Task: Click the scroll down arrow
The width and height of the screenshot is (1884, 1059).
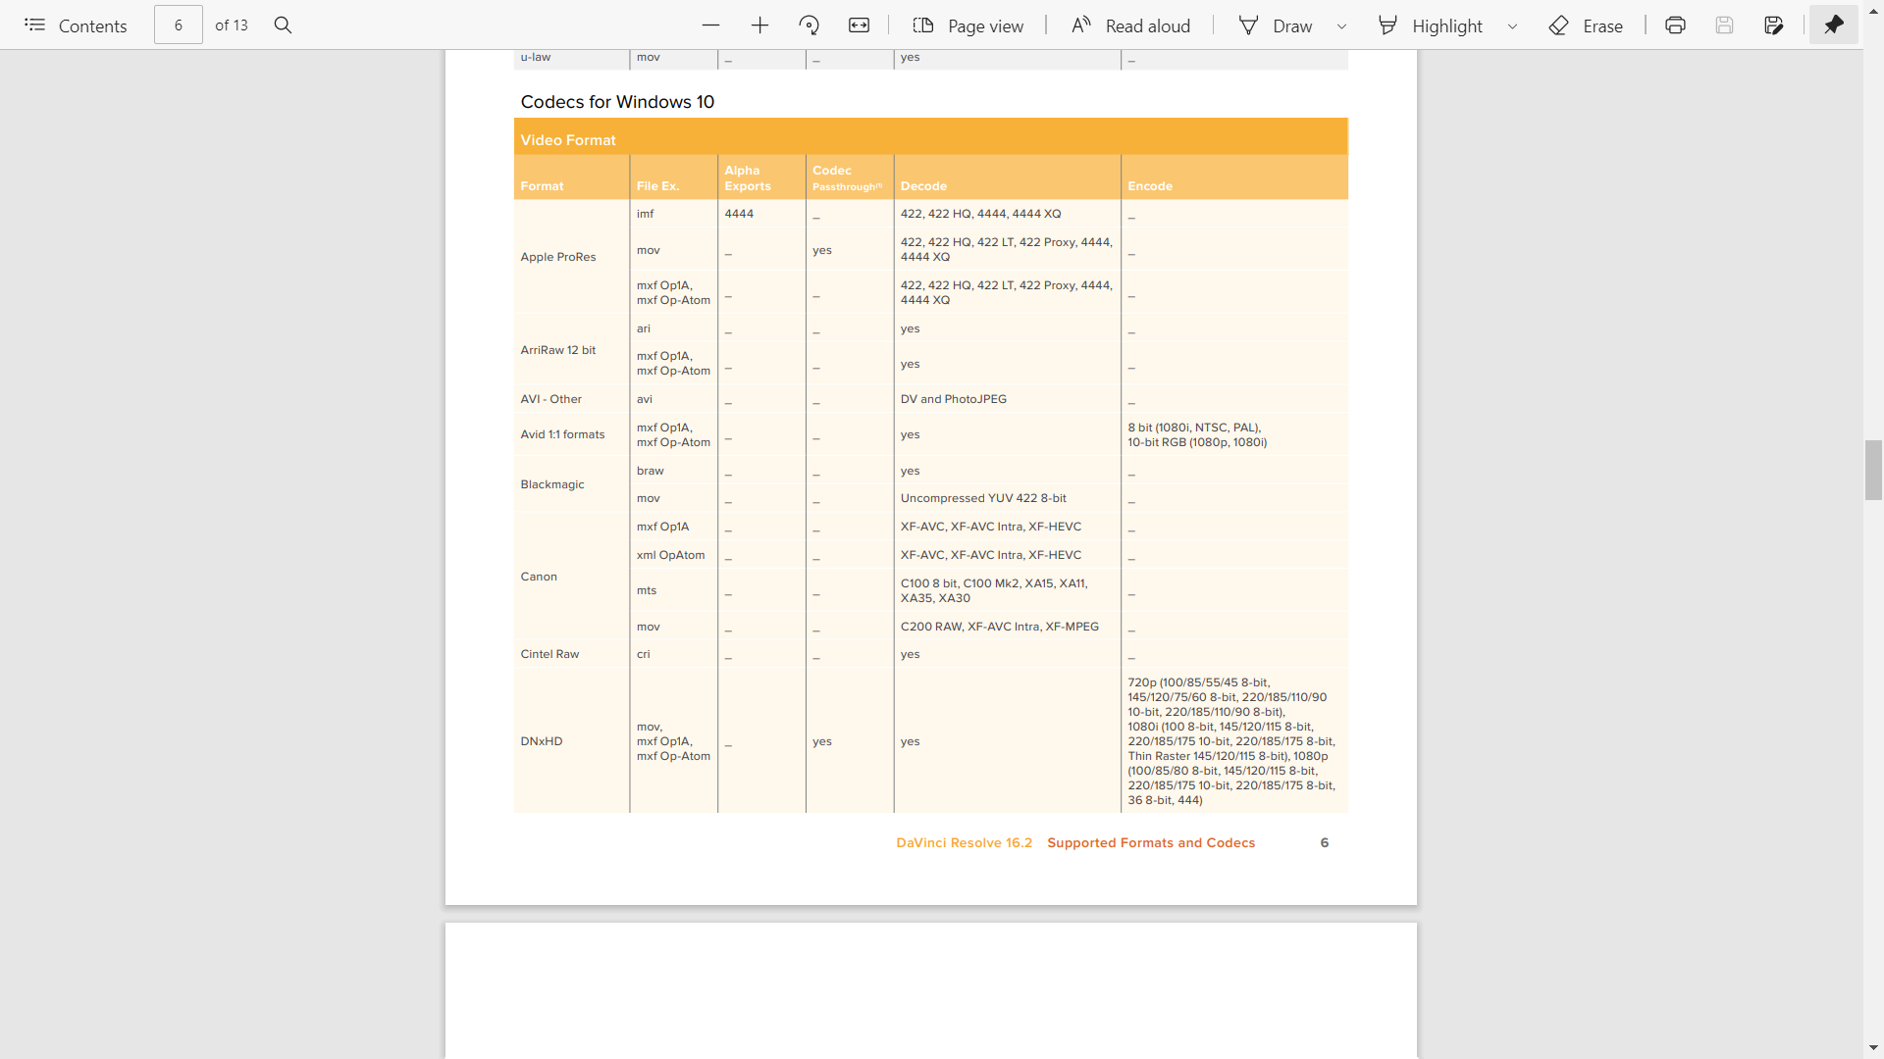Action: (x=1873, y=1048)
